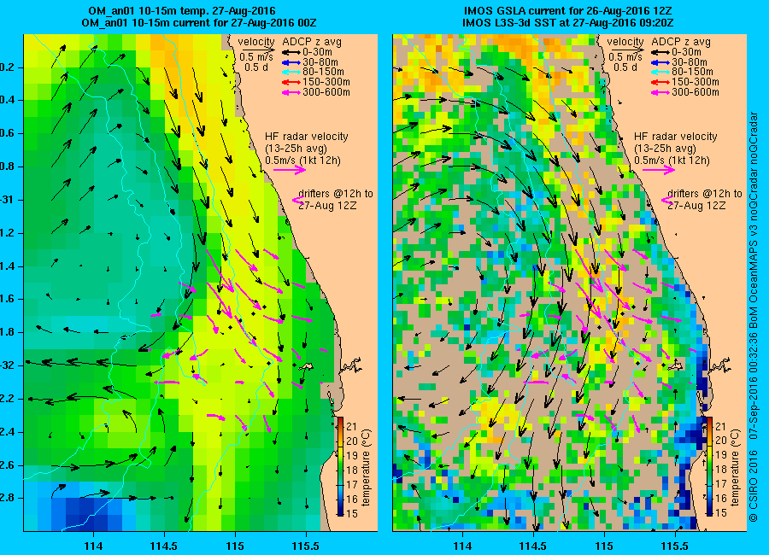Screen dimensions: 769x555
Task: Click 'HF radar velocity' text on left map
Action: pyautogui.click(x=307, y=137)
